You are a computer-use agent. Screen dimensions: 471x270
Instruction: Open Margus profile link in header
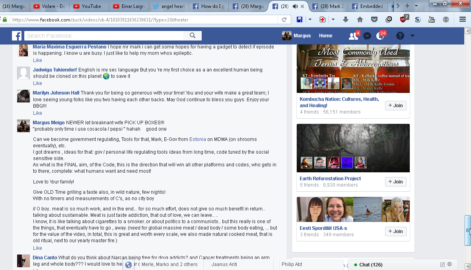296,36
